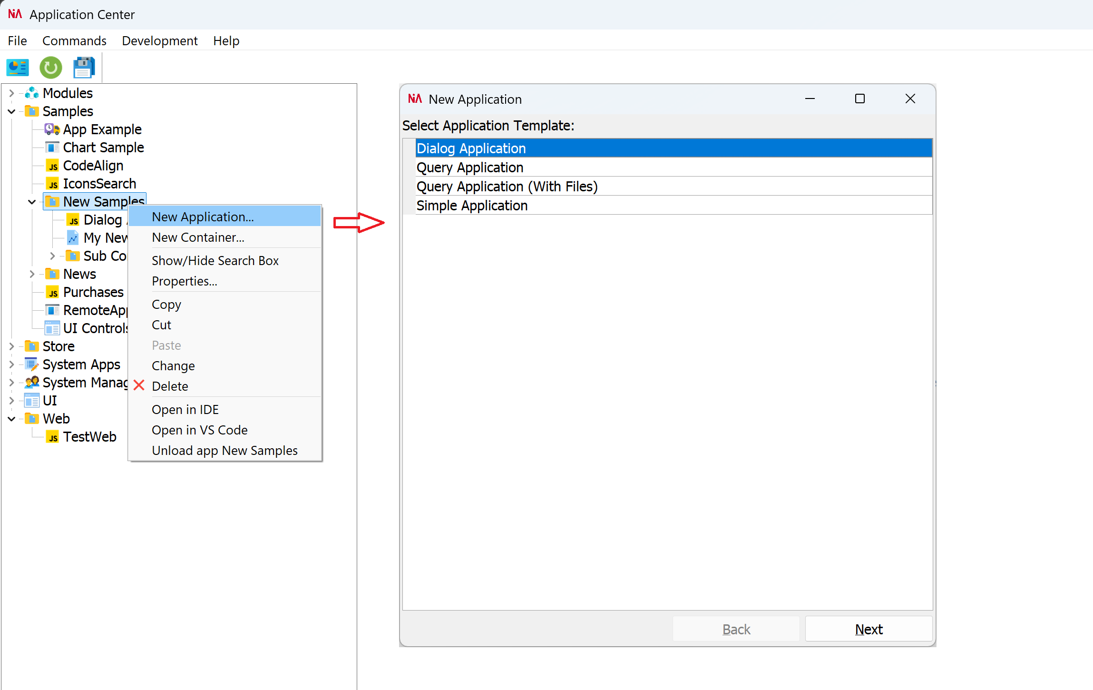Click the System Apps icon
This screenshot has width=1093, height=690.
tap(31, 364)
